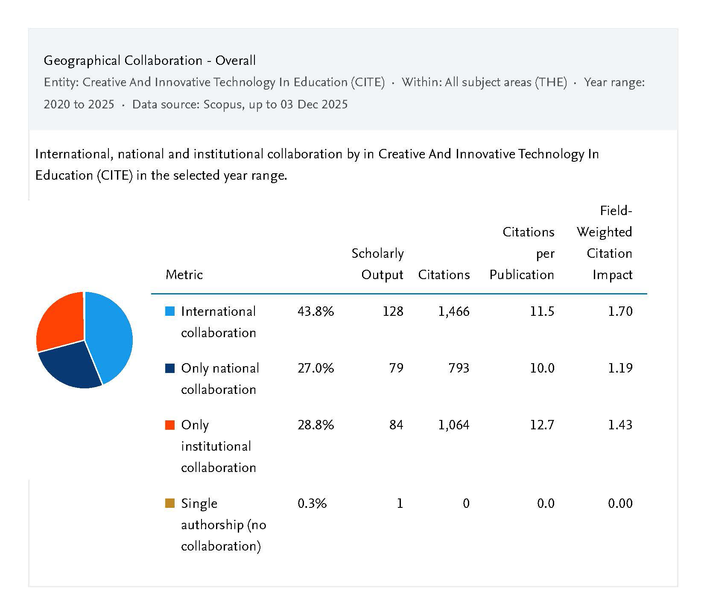Select the light blue pie chart slice
The height and width of the screenshot is (606, 707).
click(110, 333)
